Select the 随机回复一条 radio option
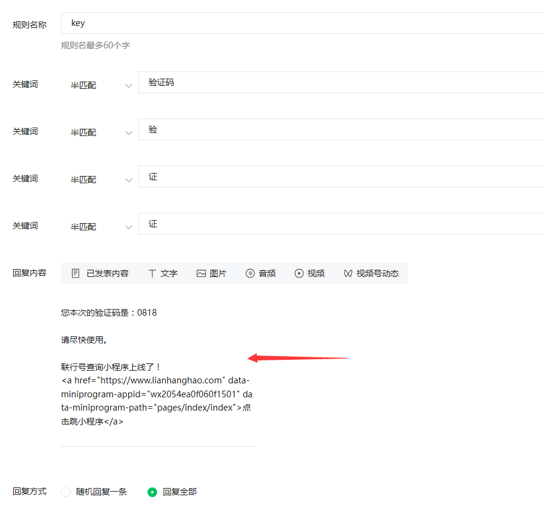The height and width of the screenshot is (514, 544). click(x=66, y=492)
